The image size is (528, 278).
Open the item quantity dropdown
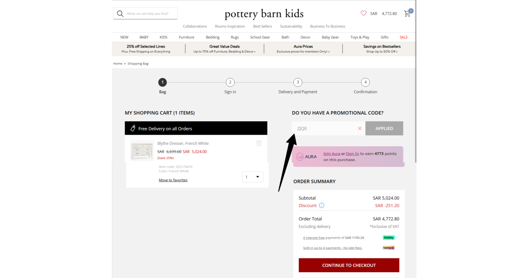click(253, 177)
